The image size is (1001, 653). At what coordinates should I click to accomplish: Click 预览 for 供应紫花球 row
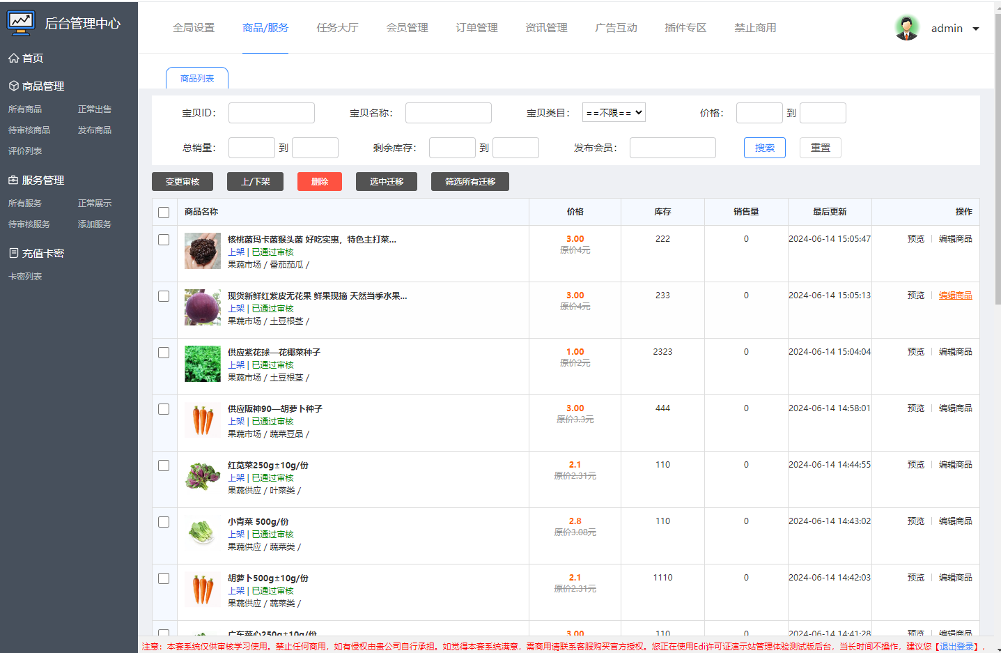pyautogui.click(x=916, y=352)
